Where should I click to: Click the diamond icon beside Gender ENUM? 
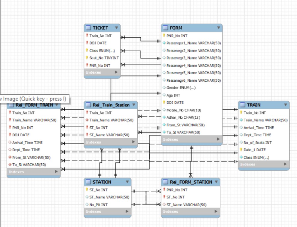click(x=164, y=88)
